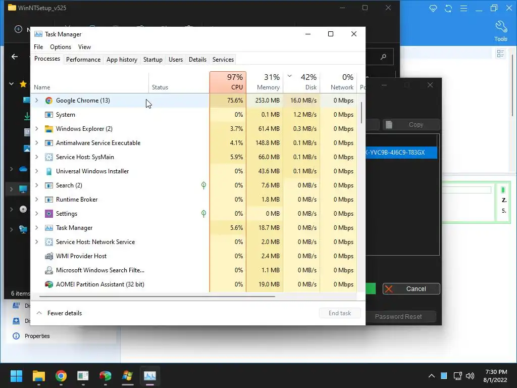Click the End task button

coord(340,313)
